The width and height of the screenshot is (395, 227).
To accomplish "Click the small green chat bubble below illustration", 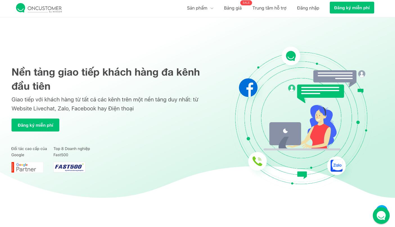I will coord(302,175).
